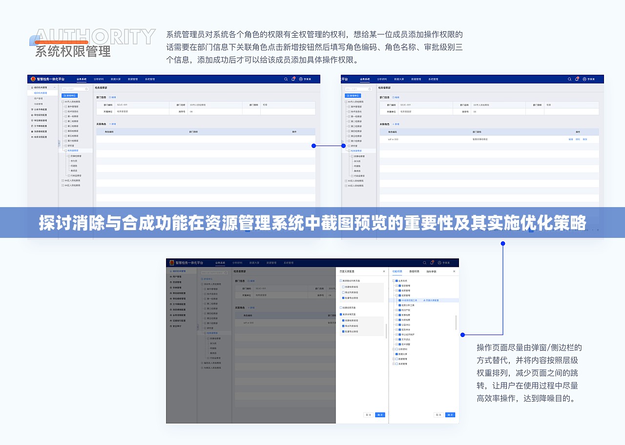The image size is (625, 445).
Task: Click the 消息模板配置 sidebar icon
Action: (x=31, y=131)
